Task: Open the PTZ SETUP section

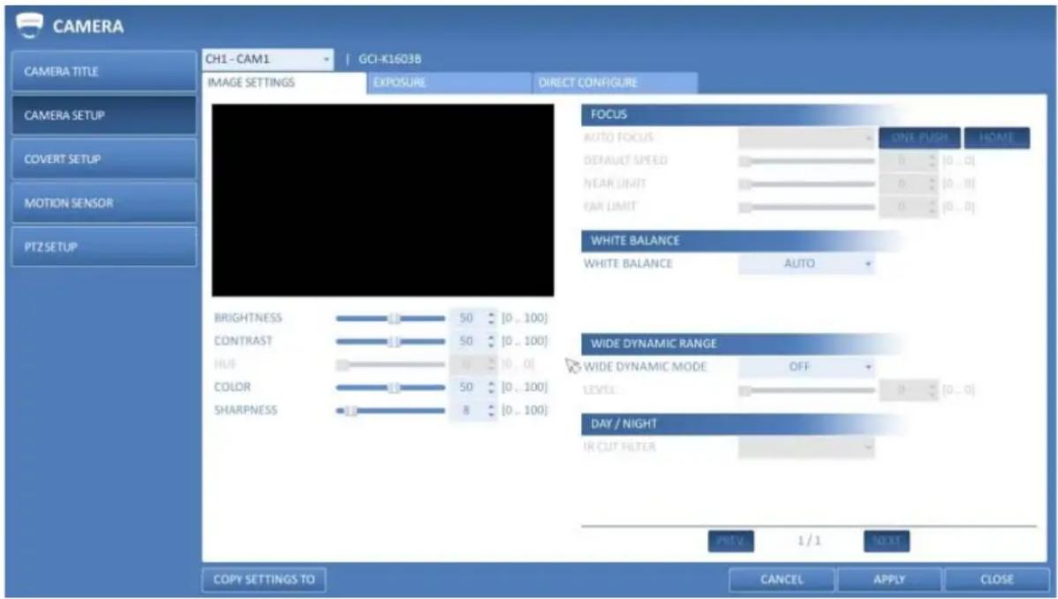Action: pos(104,247)
